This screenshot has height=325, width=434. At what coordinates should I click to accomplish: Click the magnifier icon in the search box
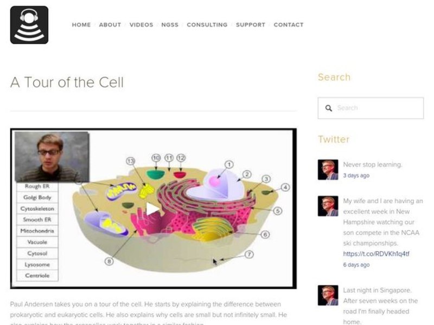[329, 108]
